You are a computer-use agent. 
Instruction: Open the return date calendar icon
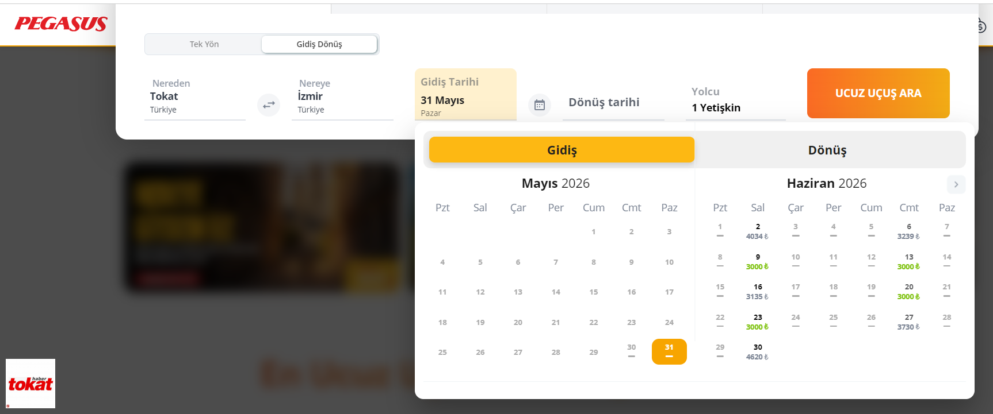(540, 105)
